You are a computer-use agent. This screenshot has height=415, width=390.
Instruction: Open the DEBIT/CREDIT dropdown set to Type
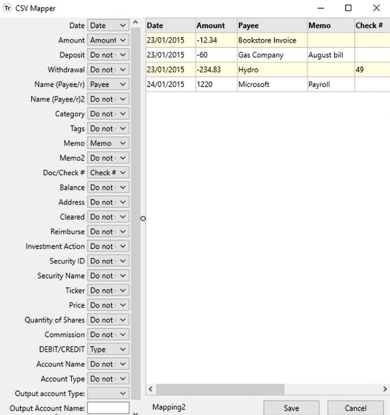[x=108, y=349]
